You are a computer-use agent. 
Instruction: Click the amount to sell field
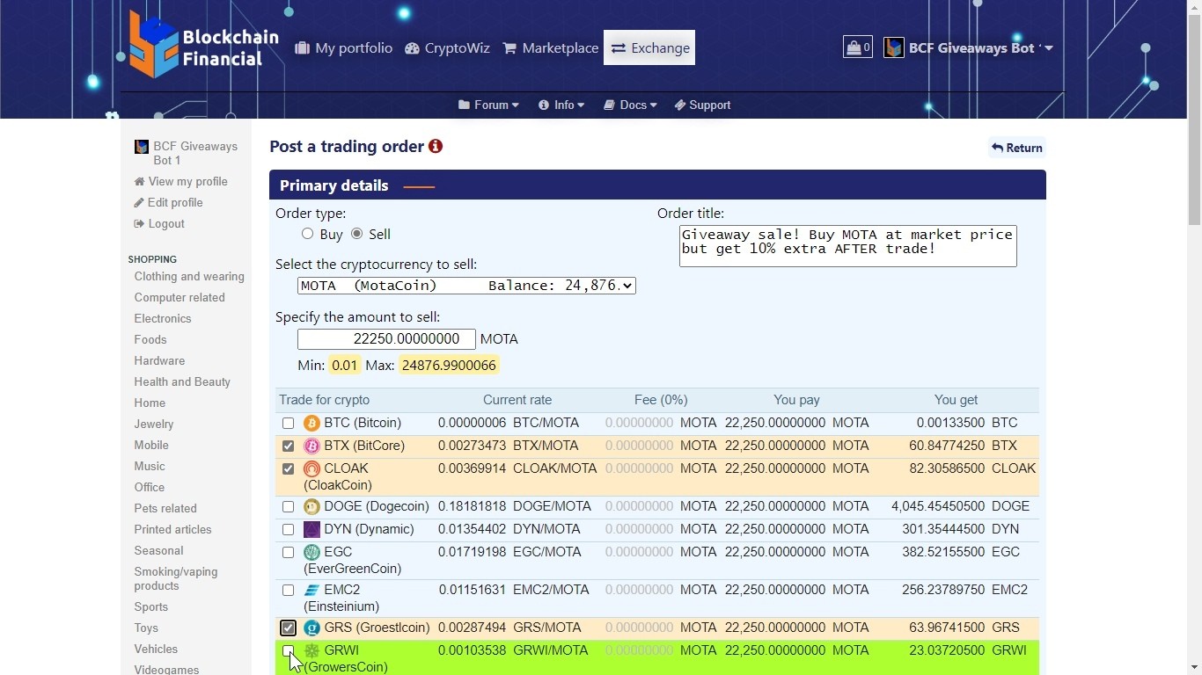click(x=386, y=339)
